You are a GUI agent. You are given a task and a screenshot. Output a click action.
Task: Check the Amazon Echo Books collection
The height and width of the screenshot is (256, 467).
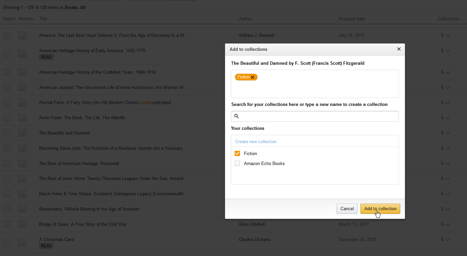pos(237,163)
